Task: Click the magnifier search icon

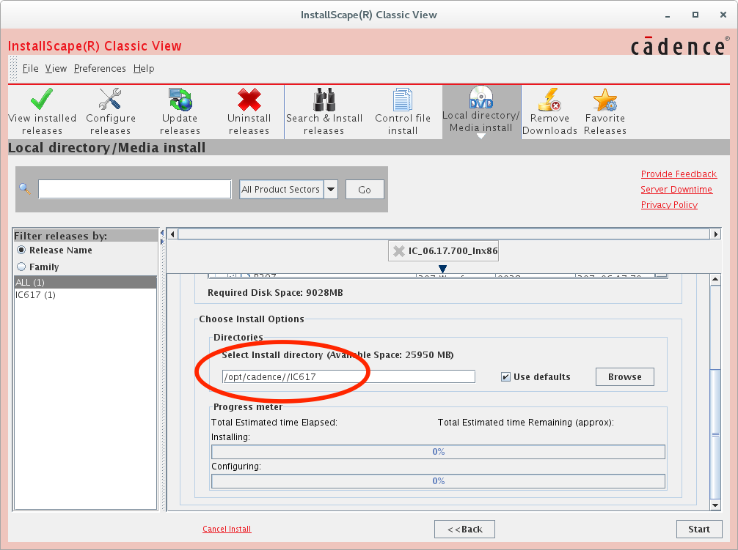Action: click(x=24, y=189)
